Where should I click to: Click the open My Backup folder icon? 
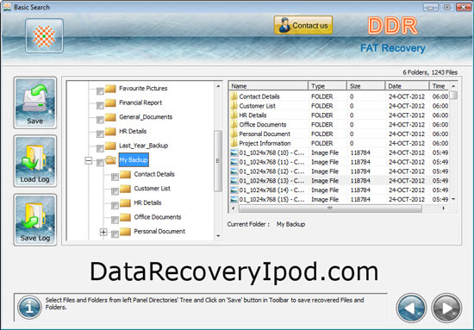(110, 160)
